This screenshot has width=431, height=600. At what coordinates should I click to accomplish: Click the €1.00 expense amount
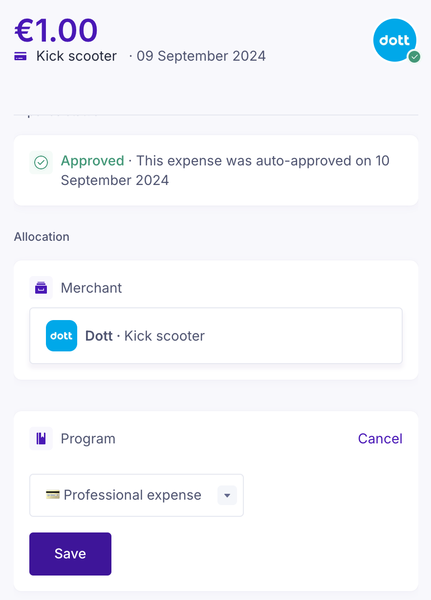click(56, 30)
